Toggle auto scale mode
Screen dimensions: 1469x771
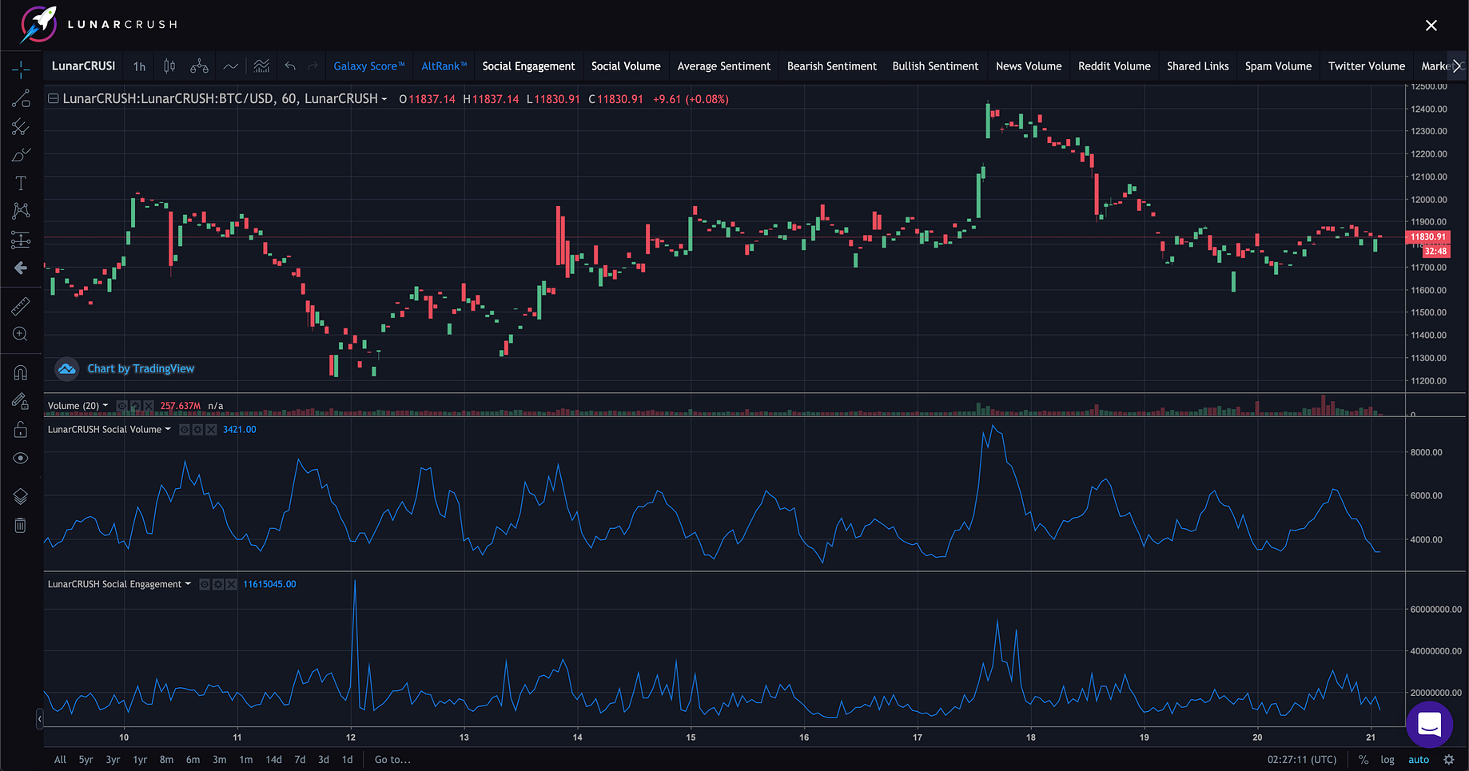click(x=1419, y=760)
